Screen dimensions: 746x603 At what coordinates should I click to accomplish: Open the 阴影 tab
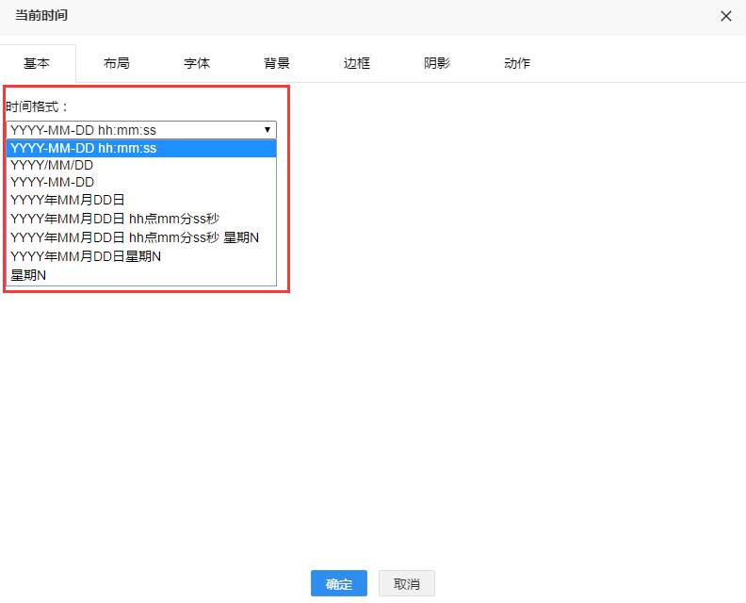(437, 63)
